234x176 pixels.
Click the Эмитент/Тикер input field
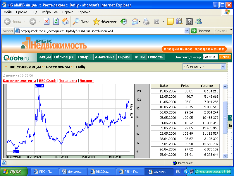click(210, 57)
